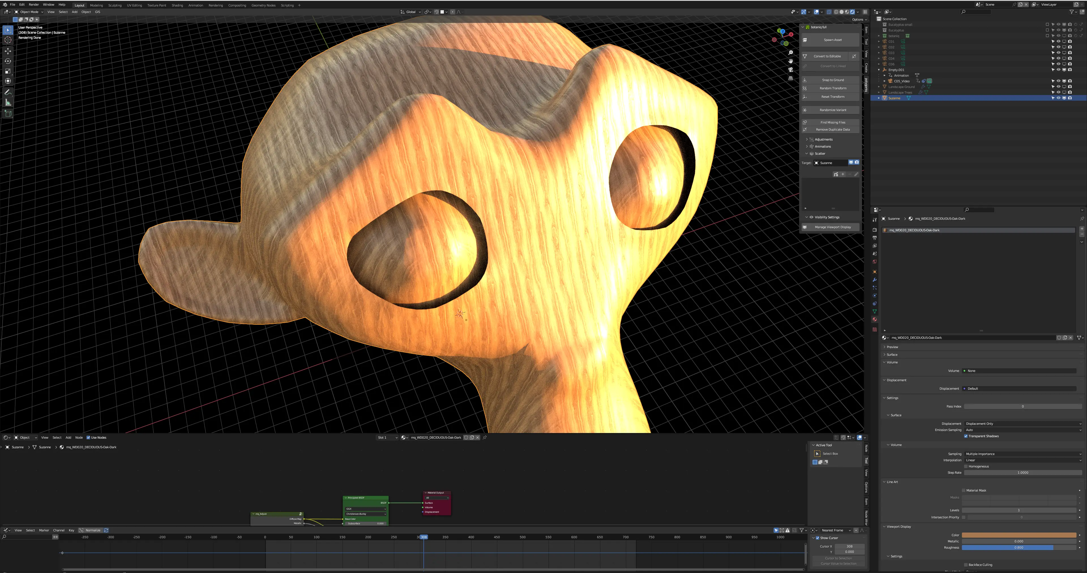Click the Spawn Asset button

coord(831,40)
